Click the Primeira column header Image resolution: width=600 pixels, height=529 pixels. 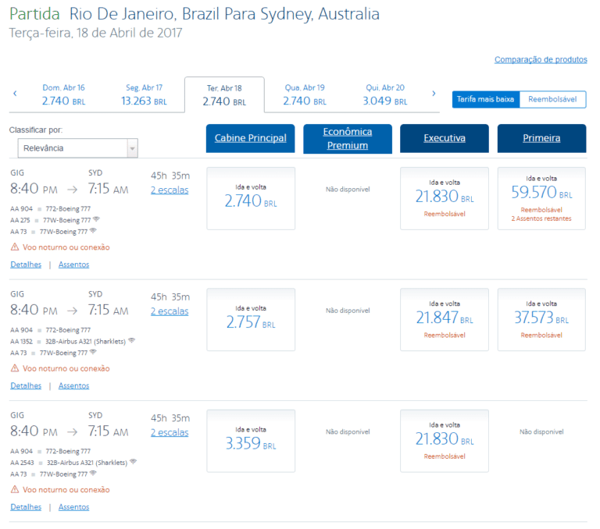pyautogui.click(x=541, y=138)
